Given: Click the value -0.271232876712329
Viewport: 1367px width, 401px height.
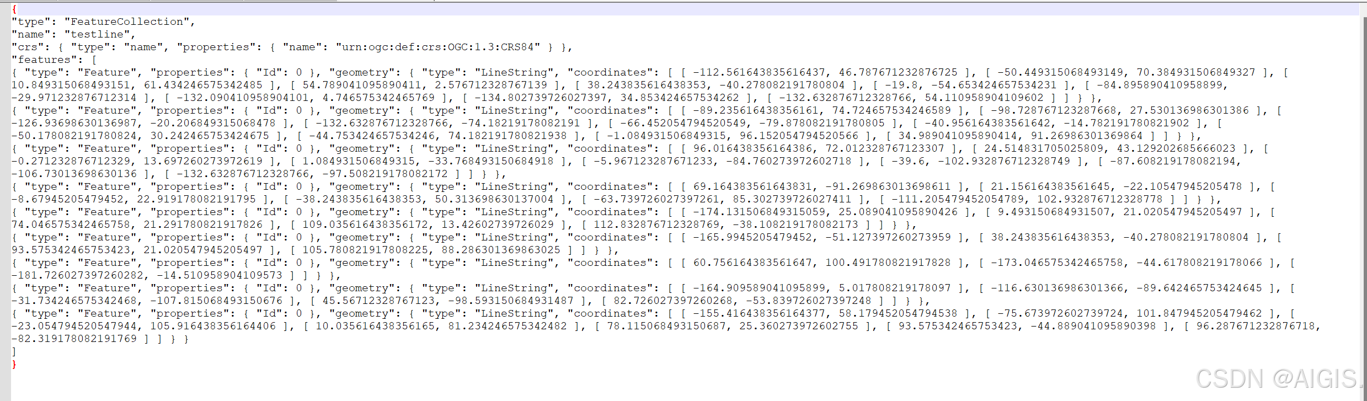Looking at the screenshot, I should tap(71, 161).
